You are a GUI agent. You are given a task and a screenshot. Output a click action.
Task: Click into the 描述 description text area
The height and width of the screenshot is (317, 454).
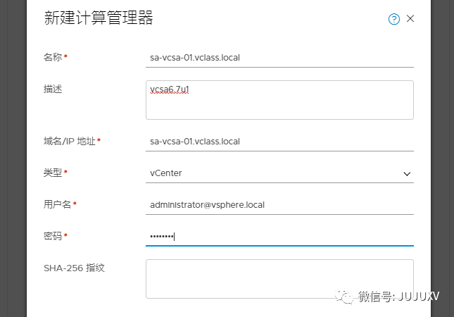[279, 99]
